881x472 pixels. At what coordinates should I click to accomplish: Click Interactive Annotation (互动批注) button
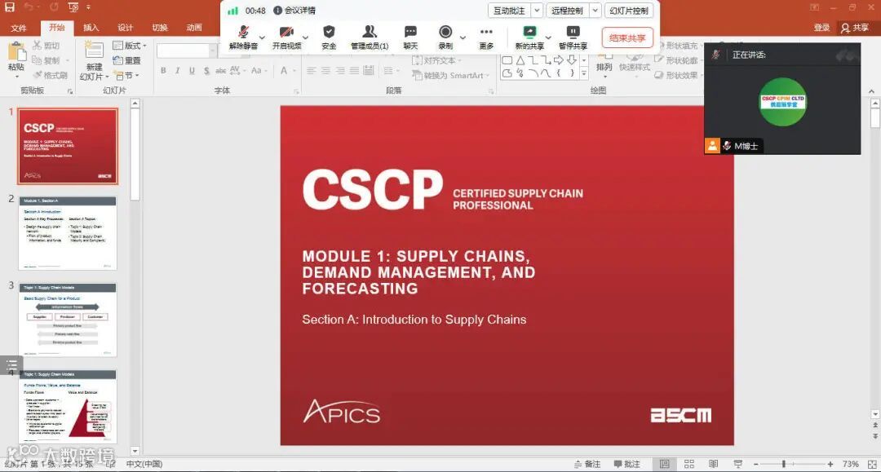point(509,10)
